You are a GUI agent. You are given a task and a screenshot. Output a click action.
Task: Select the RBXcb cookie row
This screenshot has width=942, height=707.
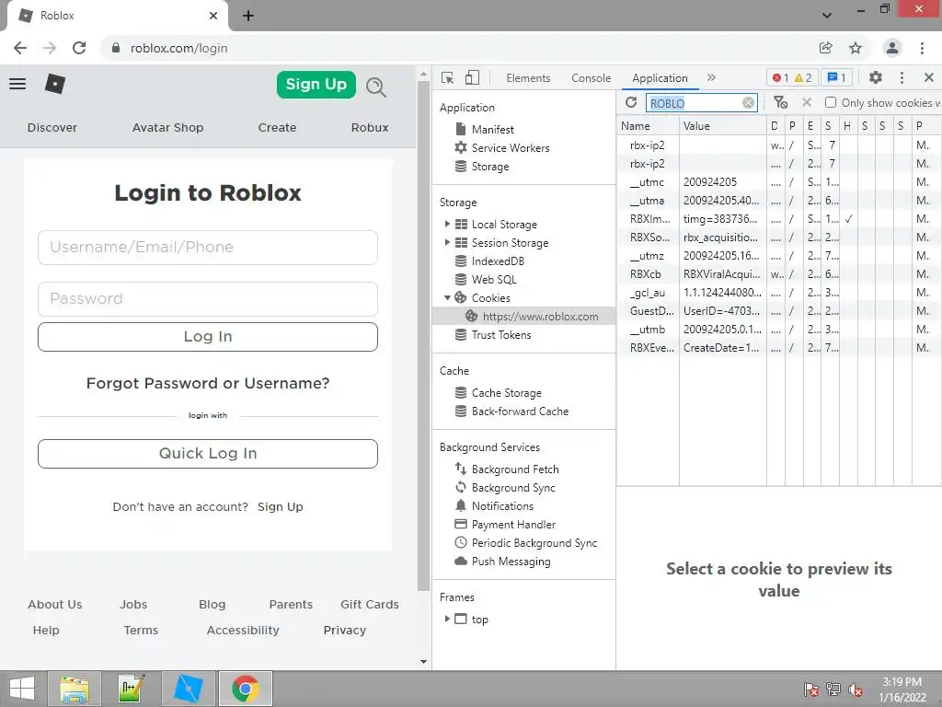tap(778, 274)
